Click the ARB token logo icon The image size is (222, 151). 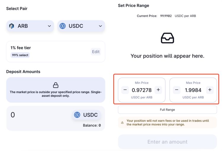pyautogui.click(x=12, y=26)
